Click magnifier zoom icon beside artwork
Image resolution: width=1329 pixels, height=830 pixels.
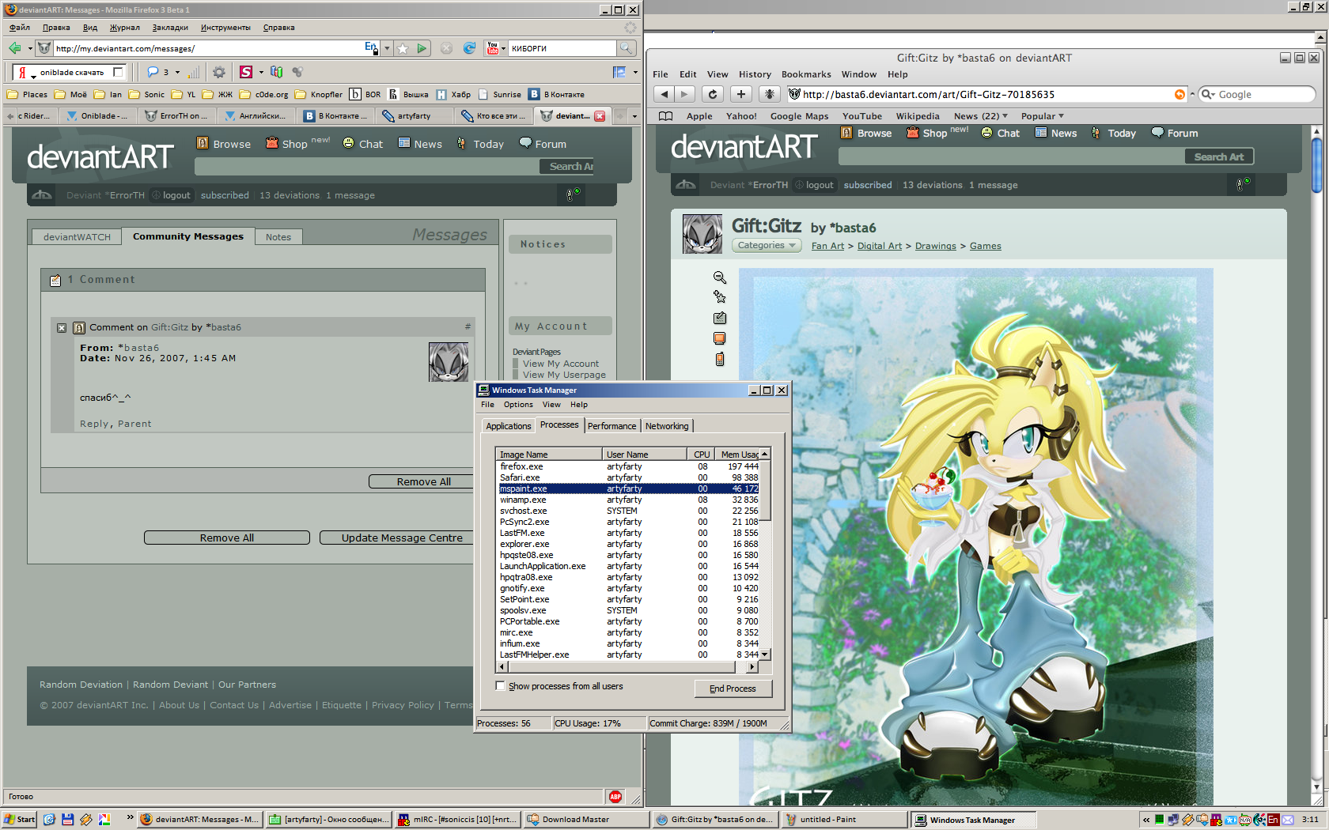point(720,277)
